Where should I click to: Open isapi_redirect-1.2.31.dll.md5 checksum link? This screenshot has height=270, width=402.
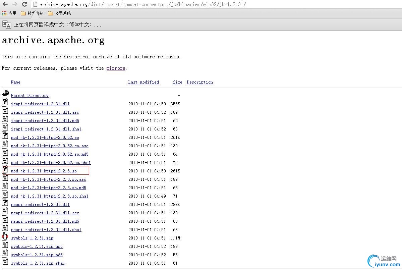[x=45, y=121]
